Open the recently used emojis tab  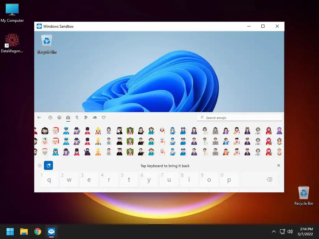click(50, 117)
